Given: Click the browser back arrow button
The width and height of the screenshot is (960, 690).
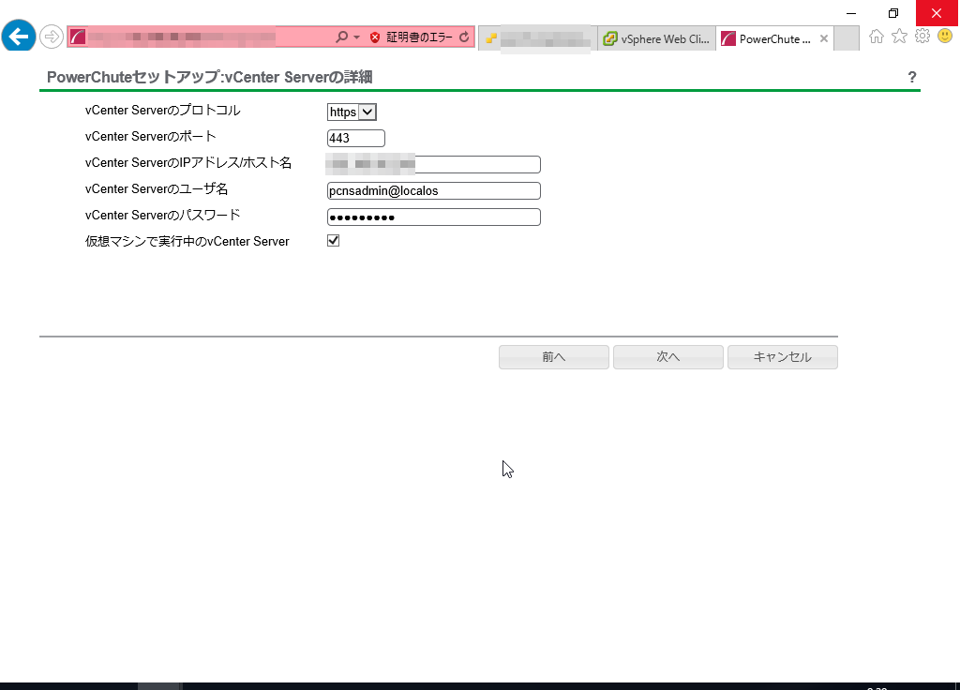Looking at the screenshot, I should click(19, 37).
